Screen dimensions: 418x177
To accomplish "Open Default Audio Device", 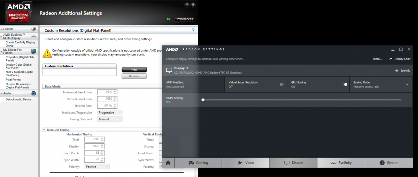I will pos(18,100).
